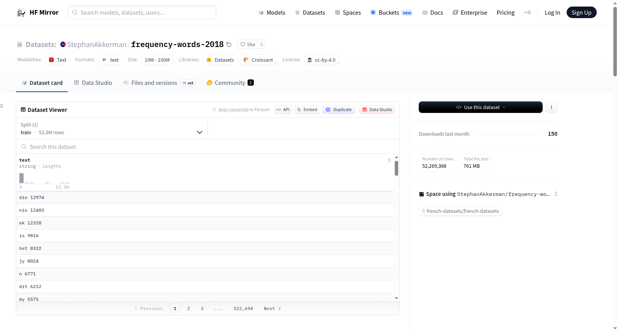Image resolution: width=618 pixels, height=332 pixels.
Task: Click the text format tag
Action: (x=110, y=60)
